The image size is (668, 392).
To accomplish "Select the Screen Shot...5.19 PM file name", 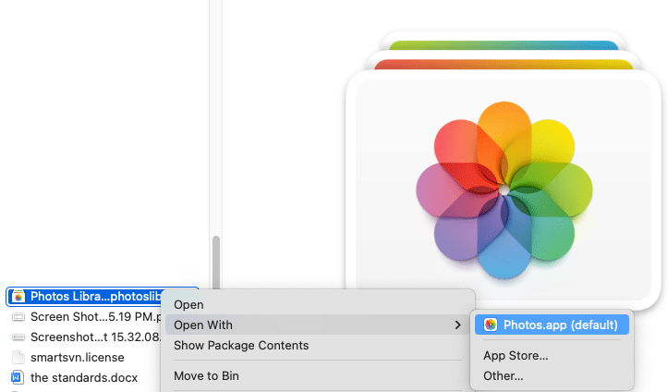I will [96, 316].
